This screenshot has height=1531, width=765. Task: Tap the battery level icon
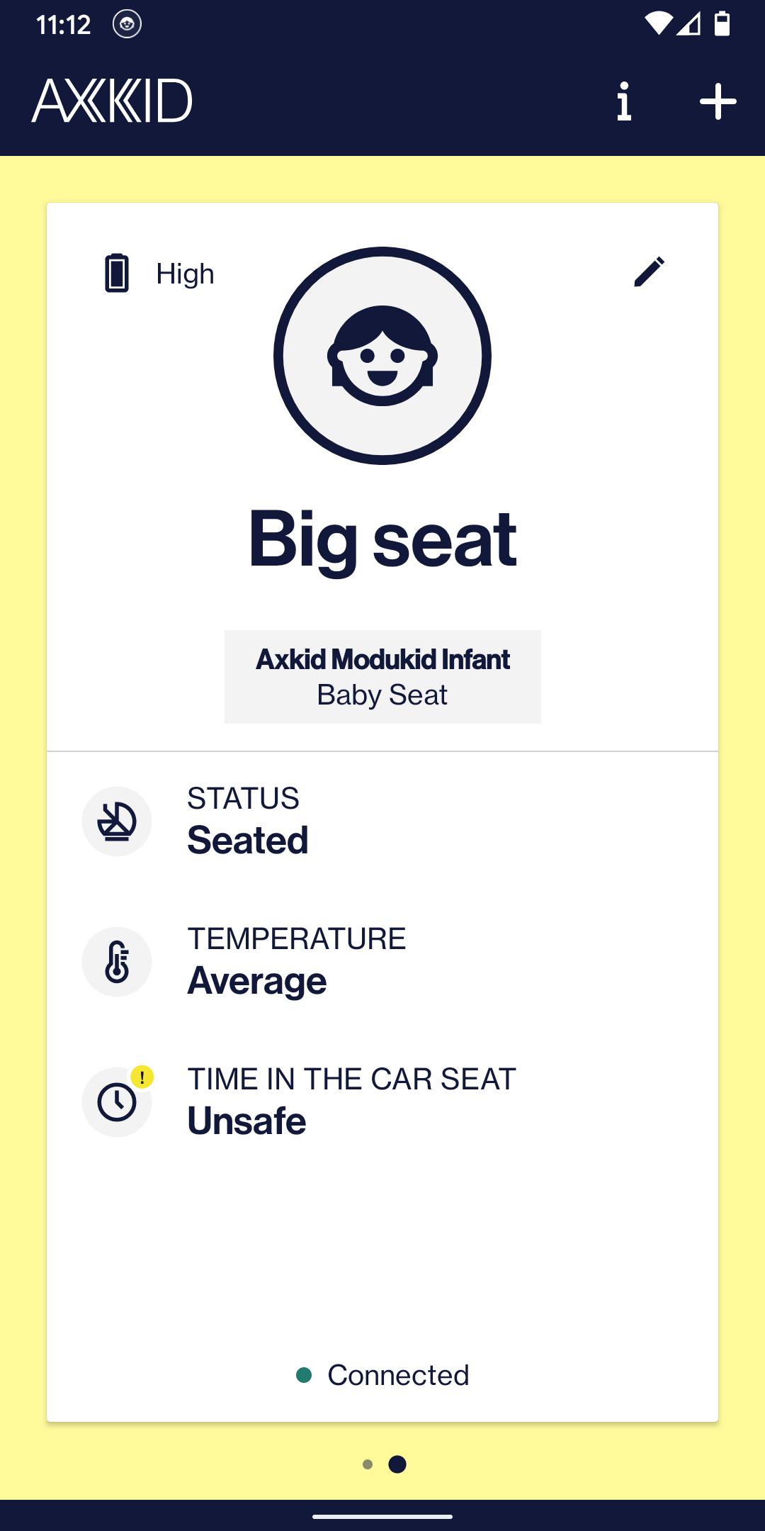click(x=117, y=273)
